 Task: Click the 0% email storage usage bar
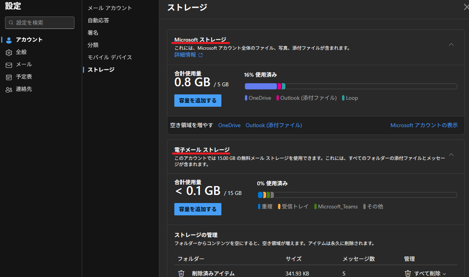coord(357,195)
